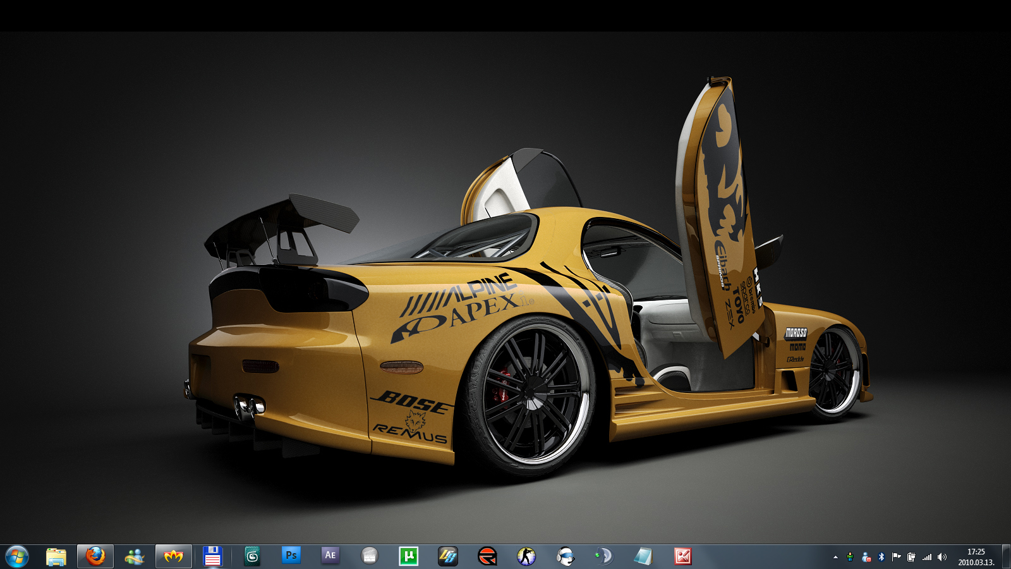Launch Counter-Strike from the taskbar
The width and height of the screenshot is (1011, 569).
[x=526, y=556]
